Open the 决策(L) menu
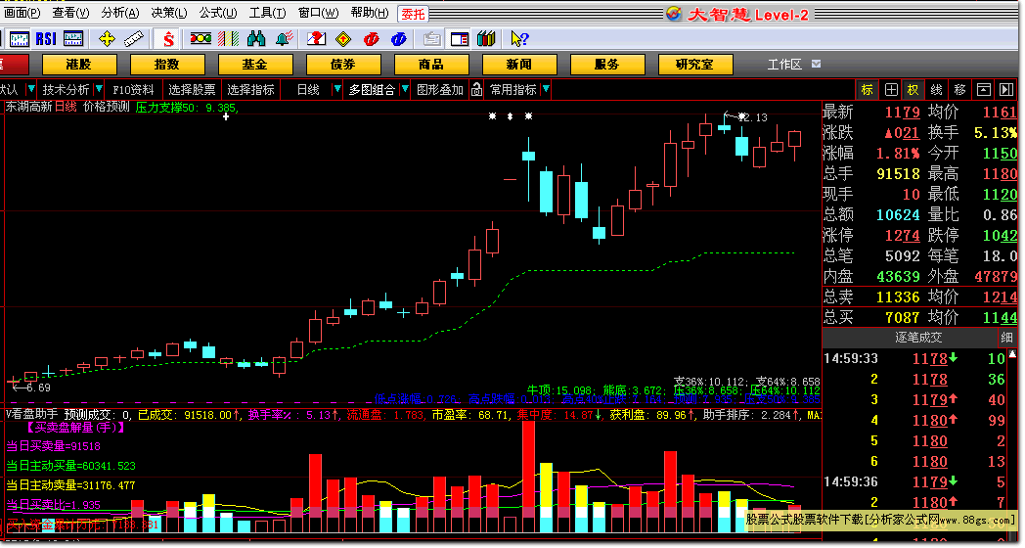 (x=168, y=13)
